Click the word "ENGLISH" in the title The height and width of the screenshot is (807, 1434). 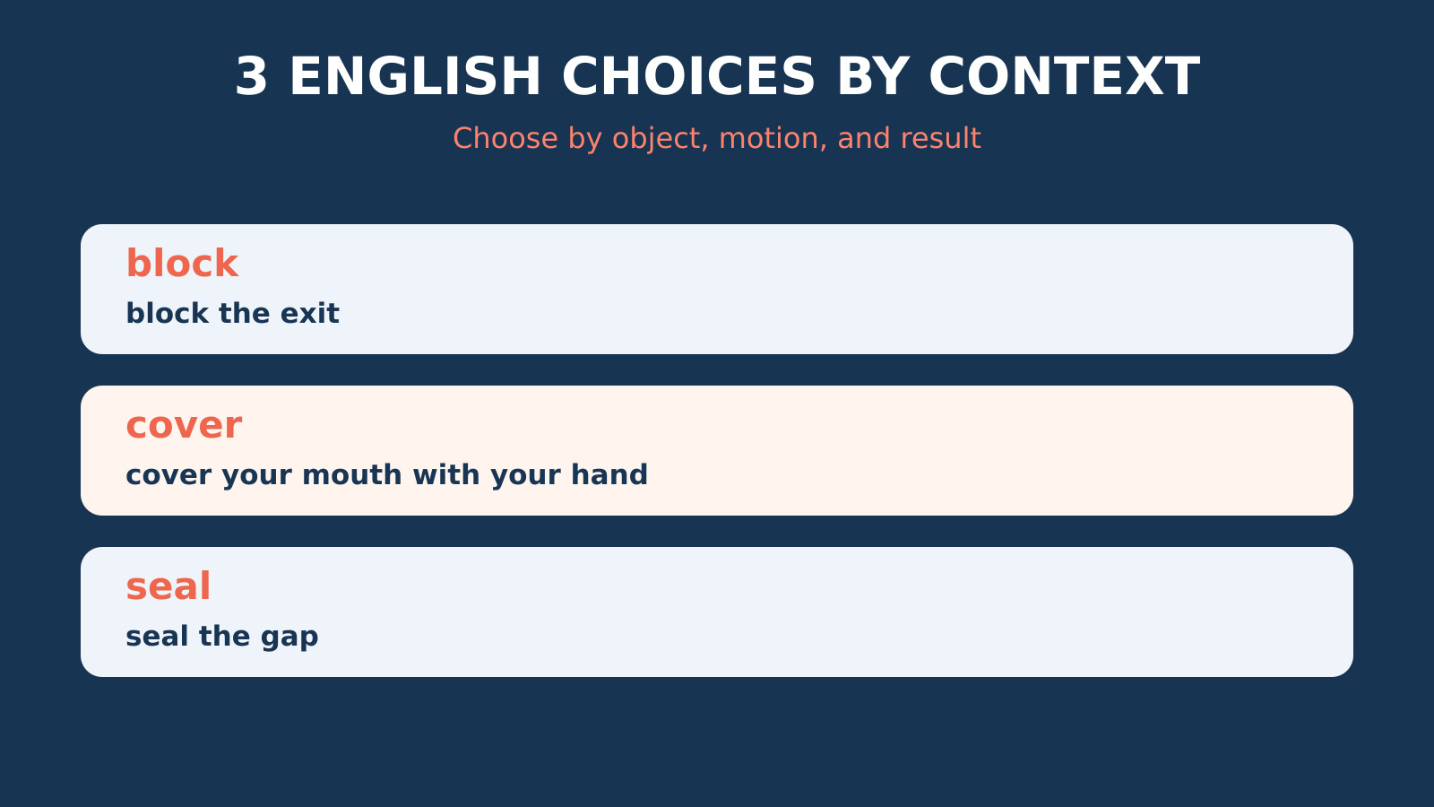point(416,77)
